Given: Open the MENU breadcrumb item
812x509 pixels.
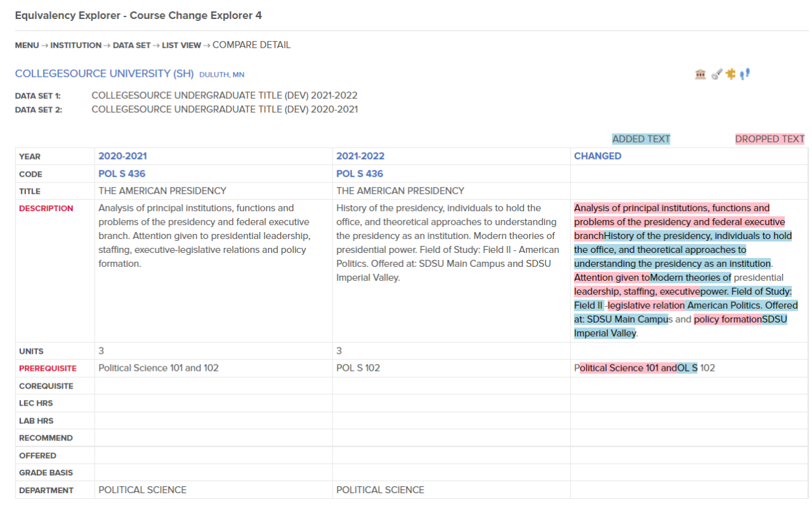Looking at the screenshot, I should [26, 45].
